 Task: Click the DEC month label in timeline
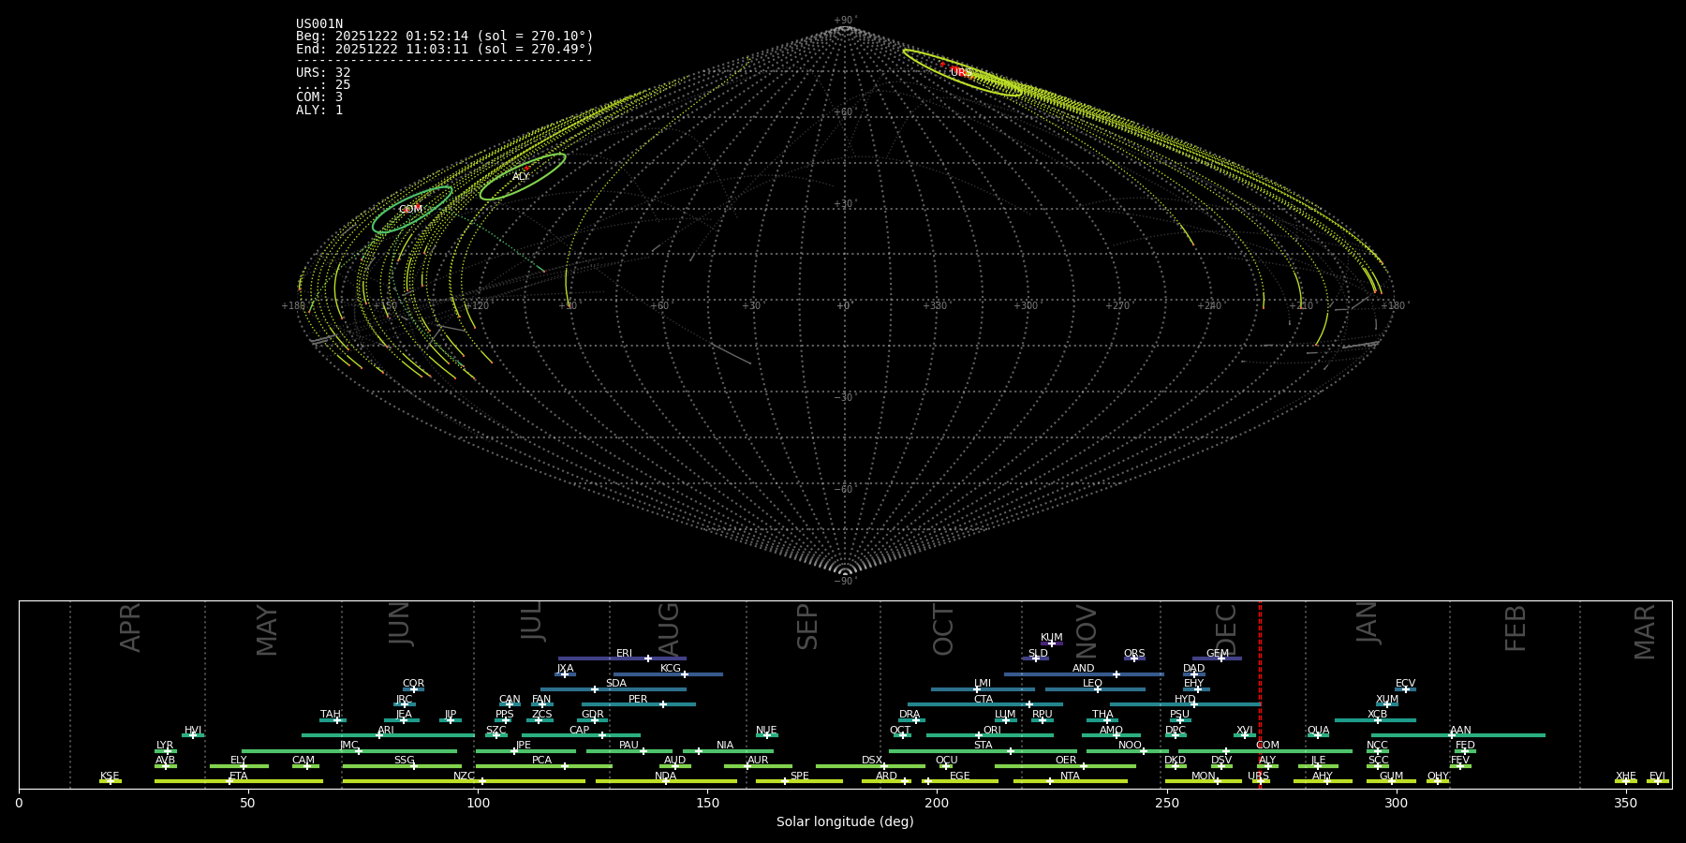(1226, 629)
